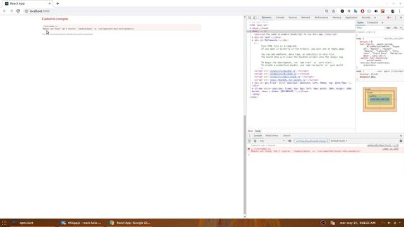Screen dimensions: 404x227
Task: Expand the div id root node
Action: [252, 37]
